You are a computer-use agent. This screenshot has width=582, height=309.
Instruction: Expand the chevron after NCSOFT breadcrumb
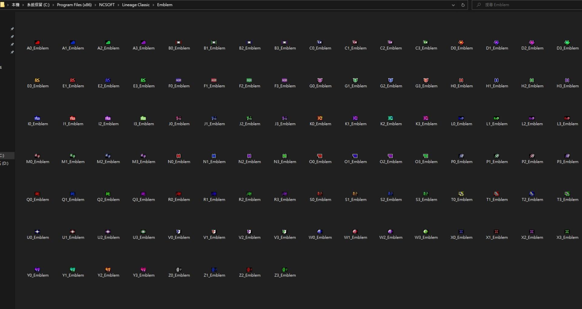pos(118,5)
